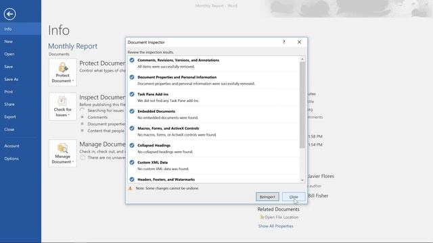Click 'No collapsed headings were found.' text

coord(165,152)
